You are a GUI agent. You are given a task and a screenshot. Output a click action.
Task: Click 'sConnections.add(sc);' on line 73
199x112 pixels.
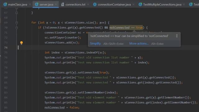(x=62, y=43)
